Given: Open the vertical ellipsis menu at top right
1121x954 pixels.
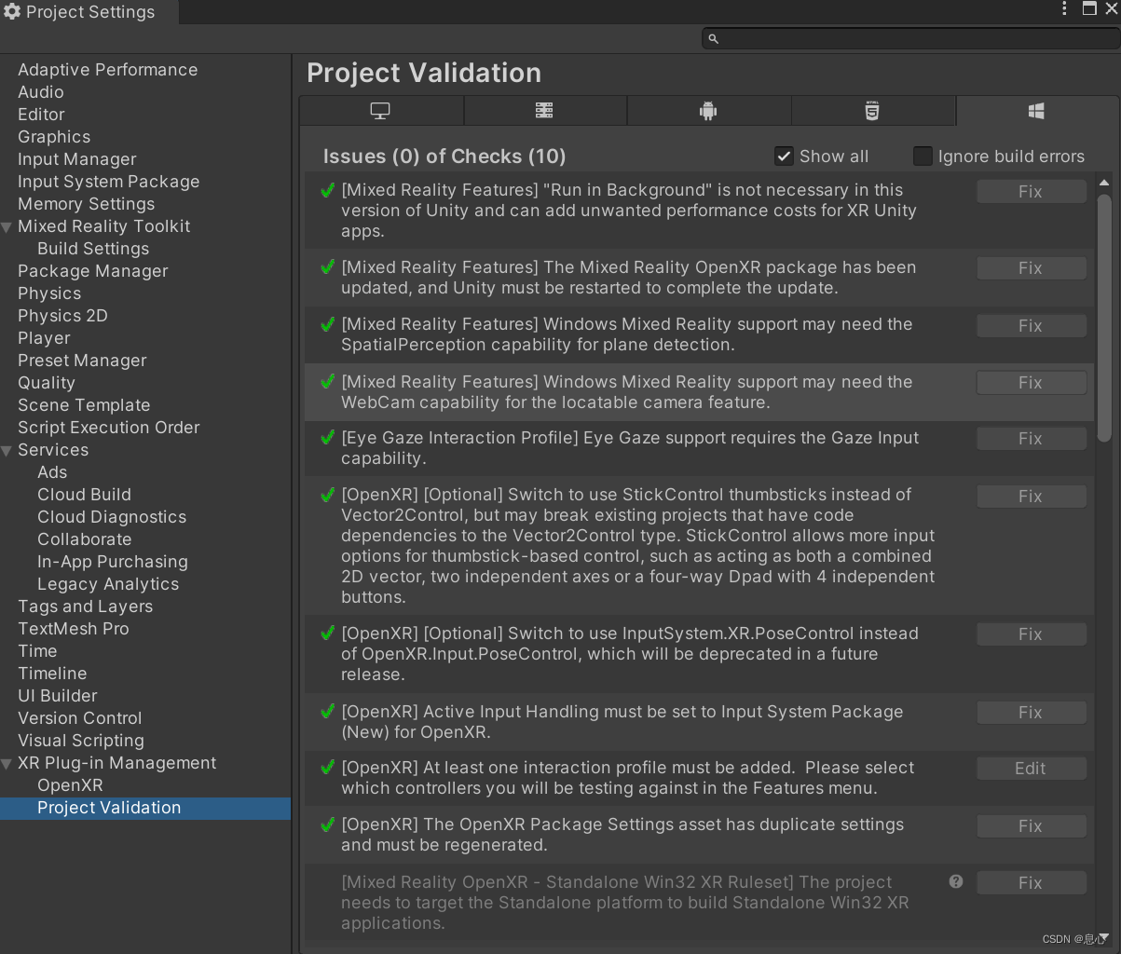Looking at the screenshot, I should tap(1063, 8).
